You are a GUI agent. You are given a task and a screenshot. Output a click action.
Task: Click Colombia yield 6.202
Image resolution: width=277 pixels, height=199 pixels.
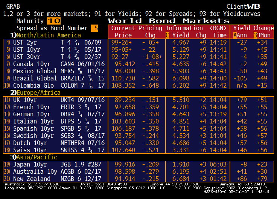point(181,86)
